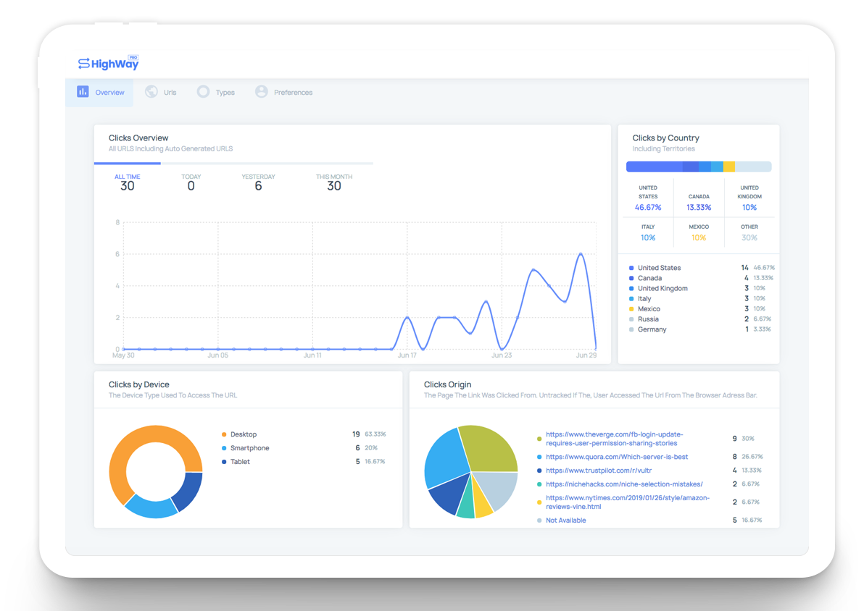Screen dimensions: 864x611
Task: Click the Urls globe icon
Action: tap(151, 92)
